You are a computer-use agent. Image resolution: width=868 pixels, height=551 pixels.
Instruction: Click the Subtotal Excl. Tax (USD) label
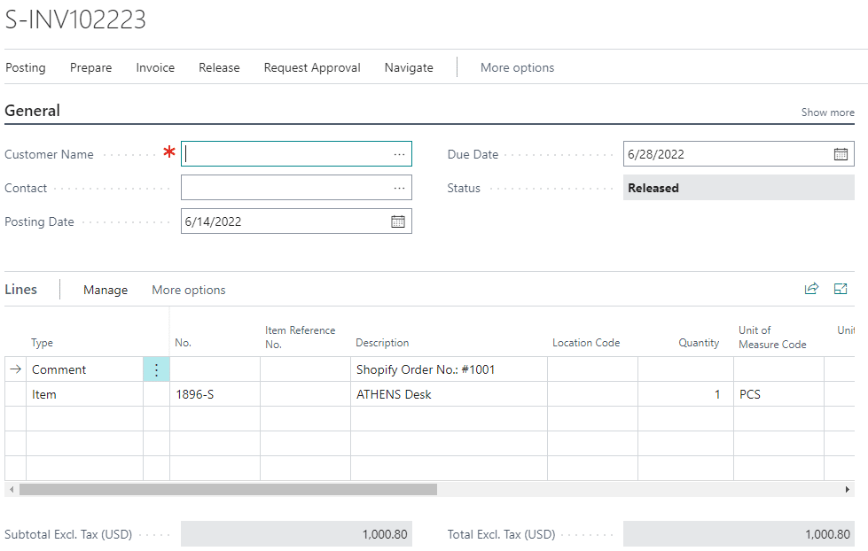pyautogui.click(x=68, y=534)
